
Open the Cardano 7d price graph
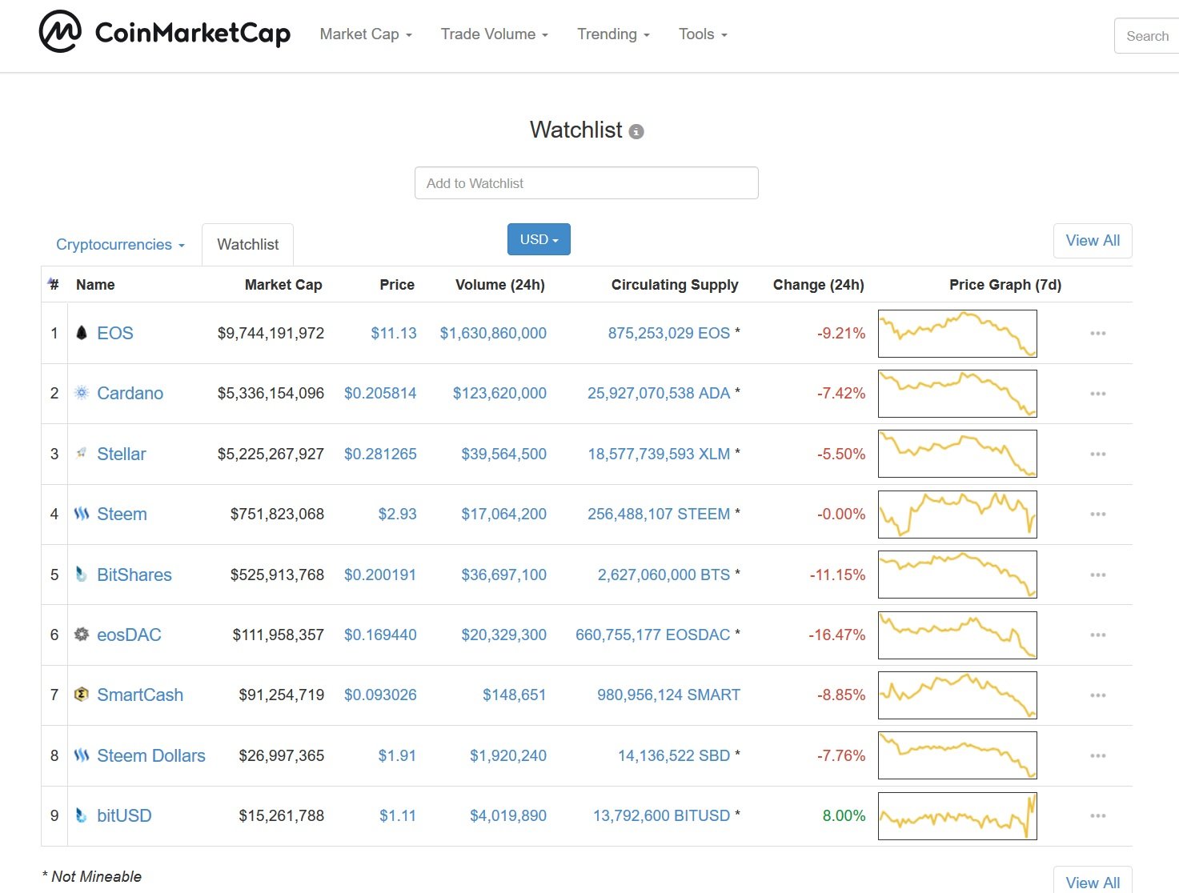(x=957, y=393)
